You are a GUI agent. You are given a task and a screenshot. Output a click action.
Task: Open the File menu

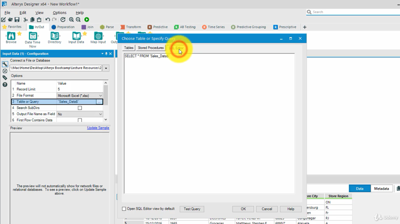click(x=7, y=12)
